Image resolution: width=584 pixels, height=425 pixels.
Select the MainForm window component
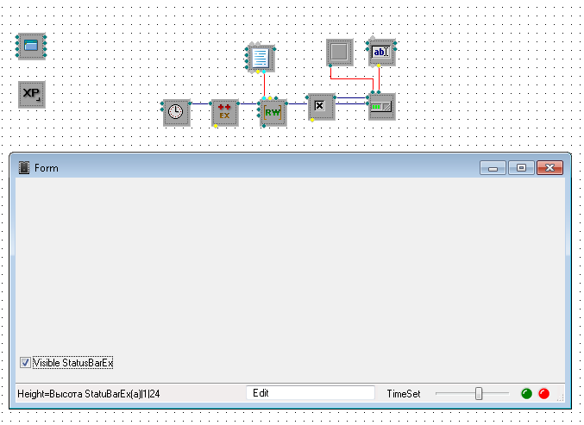click(32, 47)
